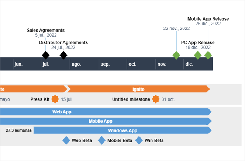Viewport: 245px width, 161px height.
Task: Select the Distributor Agreements black diamond marker
Action: (x=63, y=55)
